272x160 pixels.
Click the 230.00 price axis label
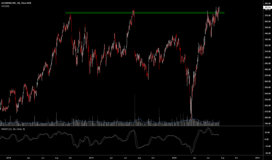coord(268,99)
